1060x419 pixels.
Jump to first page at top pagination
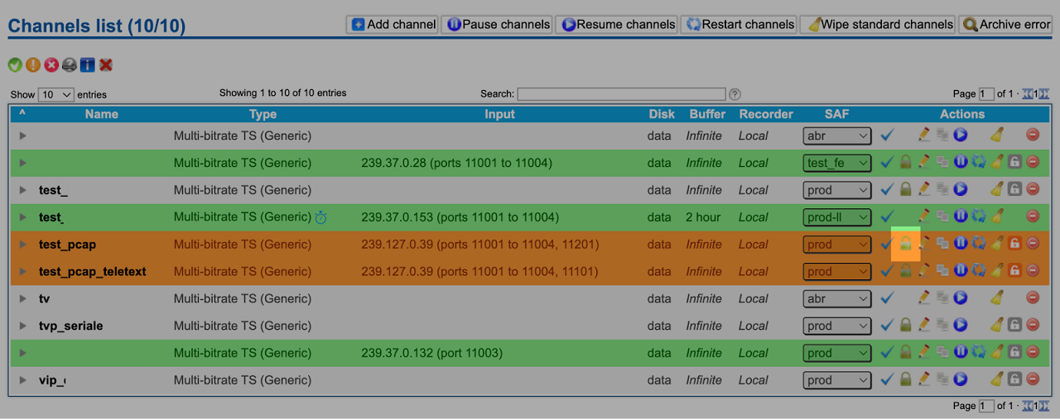[1028, 94]
